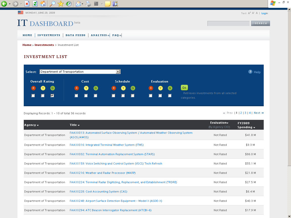291x218 pixels.
Task: Uncheck the Overall Rating green checkbox
Action: coord(52,95)
